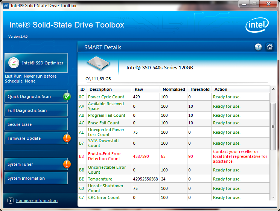Open System Information
The image size is (280, 211).
pos(36,178)
